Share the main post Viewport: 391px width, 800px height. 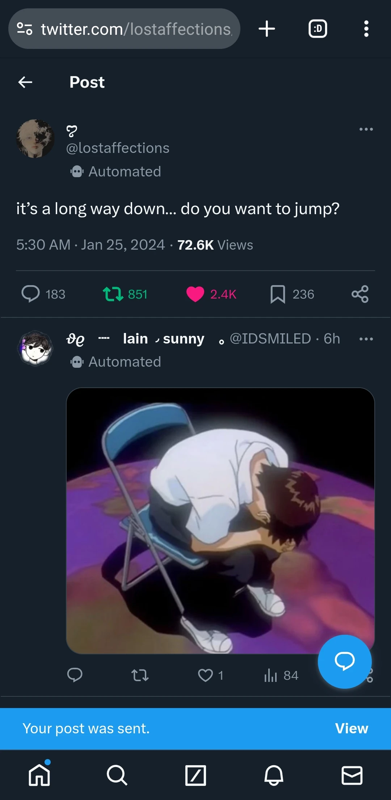tap(360, 294)
